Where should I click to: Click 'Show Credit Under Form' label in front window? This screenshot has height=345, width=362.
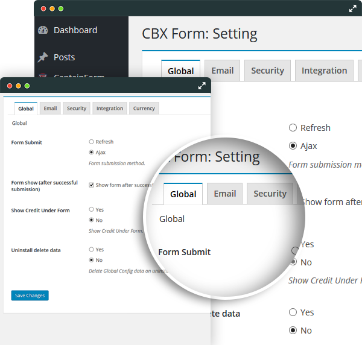click(40, 210)
